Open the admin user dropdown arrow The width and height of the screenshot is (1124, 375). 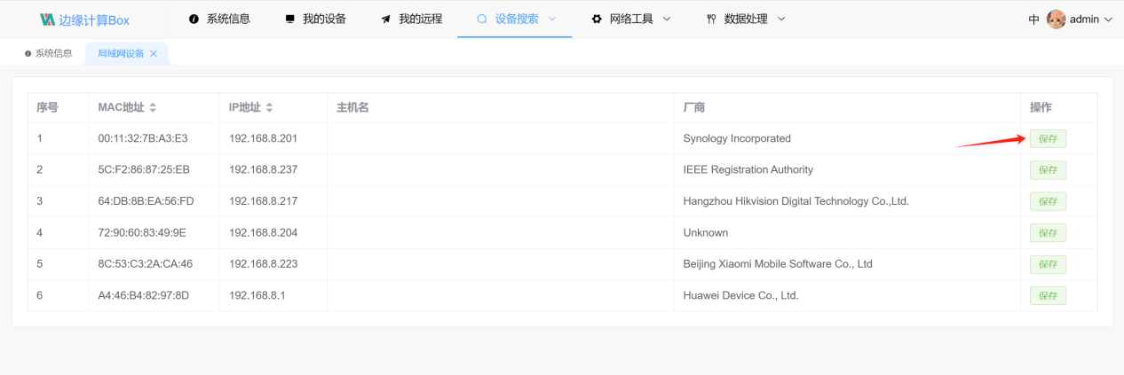pyautogui.click(x=1108, y=20)
